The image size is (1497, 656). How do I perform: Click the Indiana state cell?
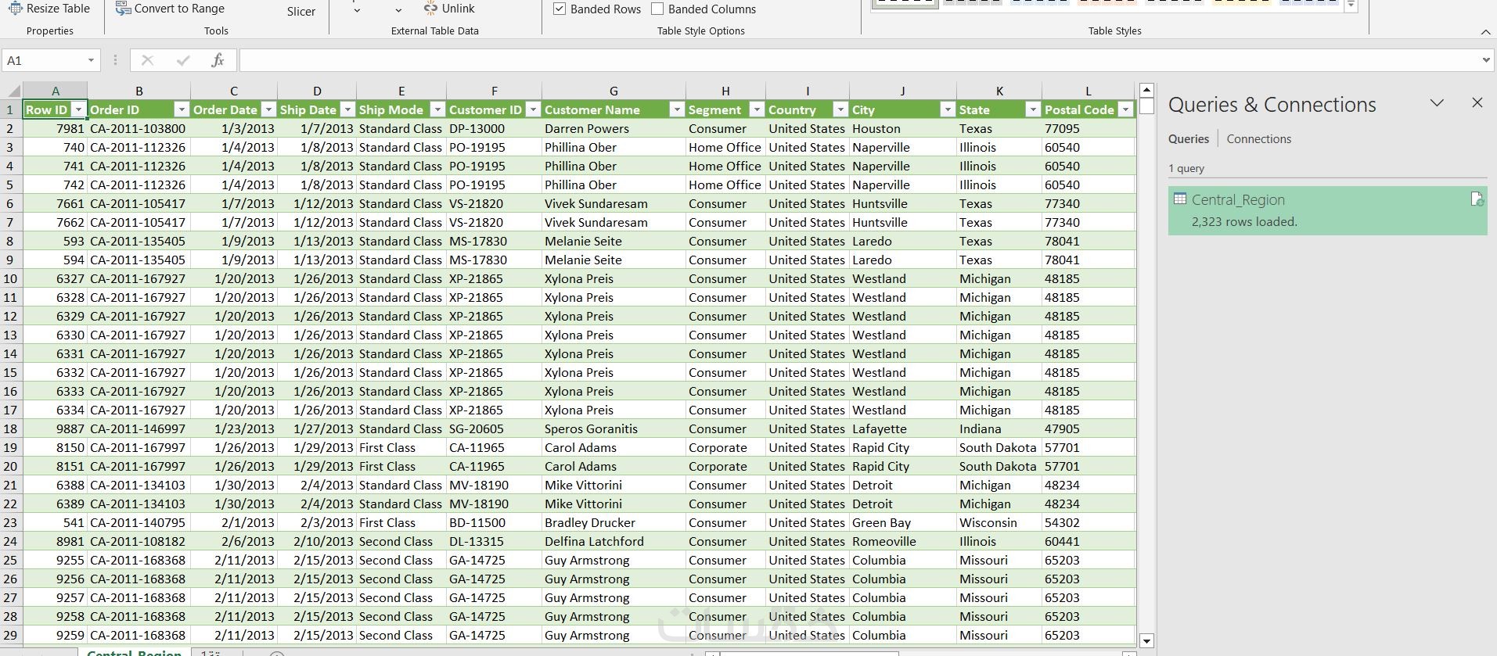click(x=999, y=428)
